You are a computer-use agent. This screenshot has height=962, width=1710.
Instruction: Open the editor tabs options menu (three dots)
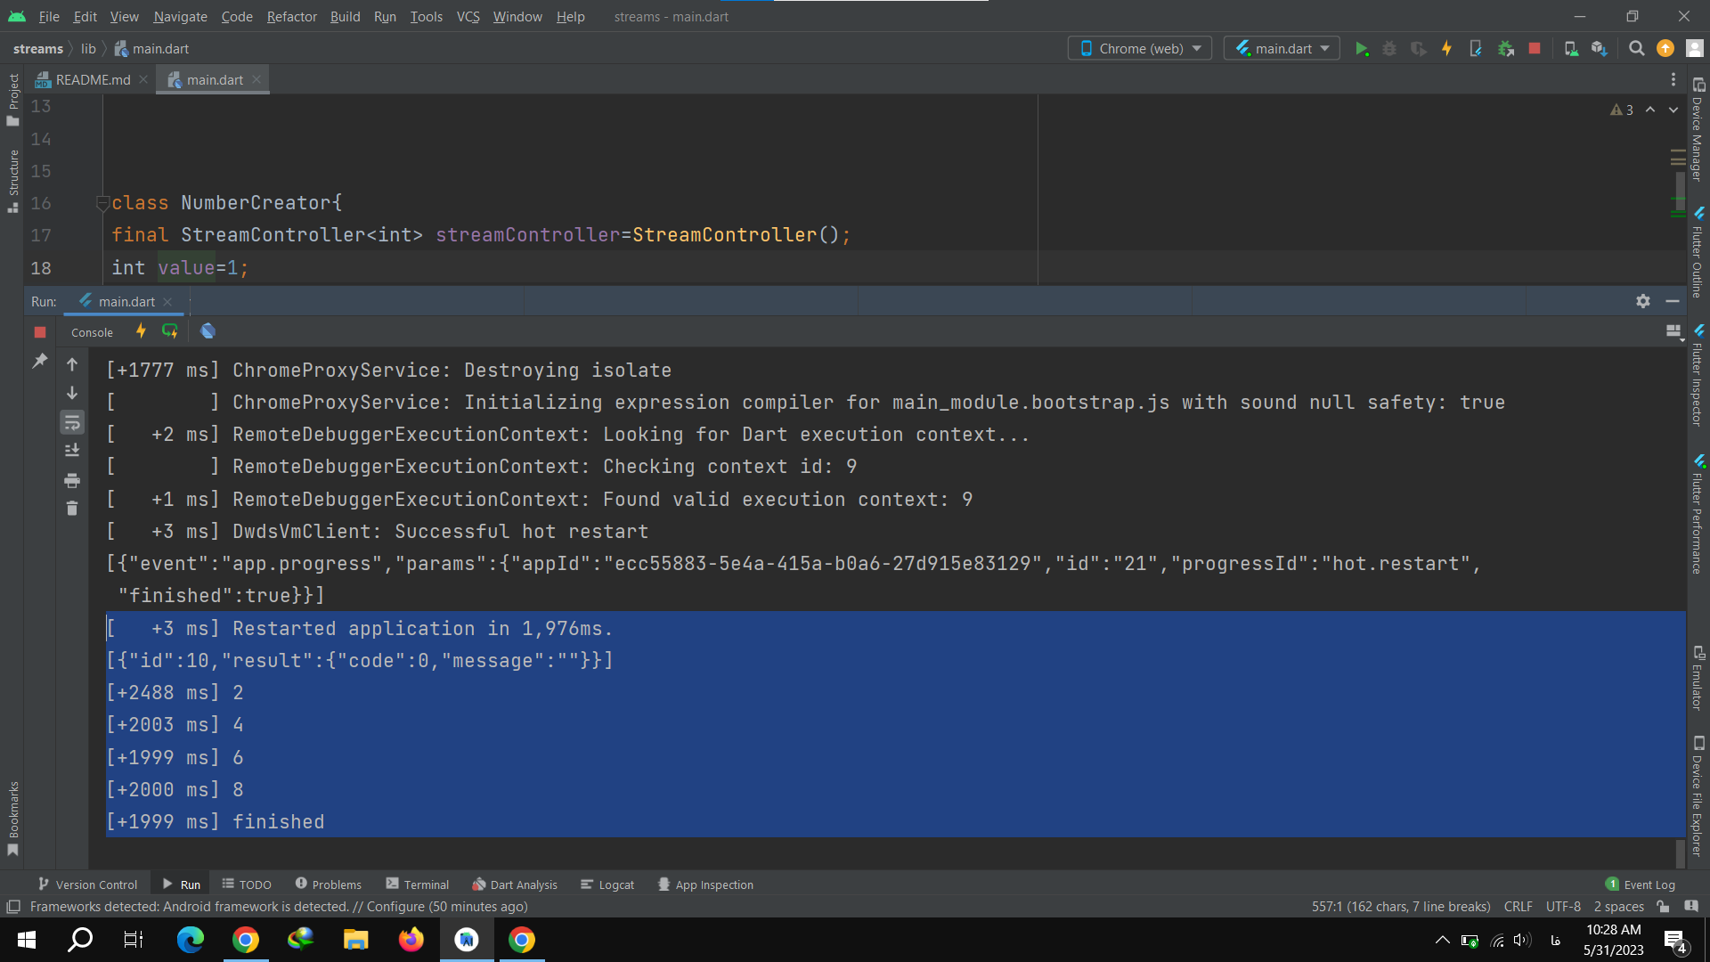1673,80
